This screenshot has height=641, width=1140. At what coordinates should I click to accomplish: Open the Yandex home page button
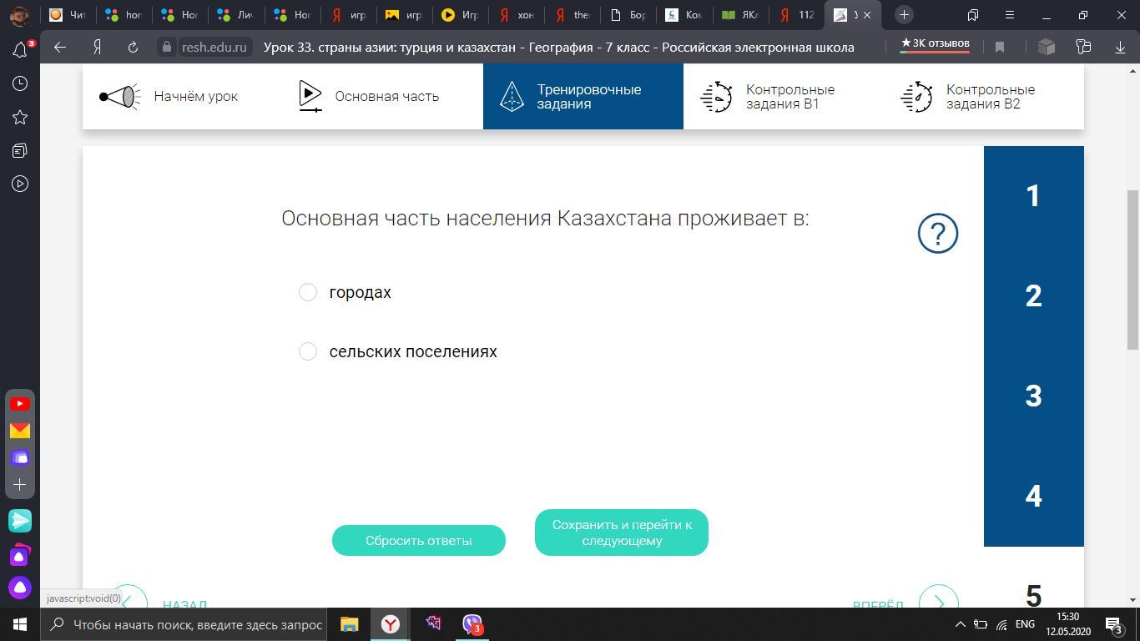(x=97, y=48)
